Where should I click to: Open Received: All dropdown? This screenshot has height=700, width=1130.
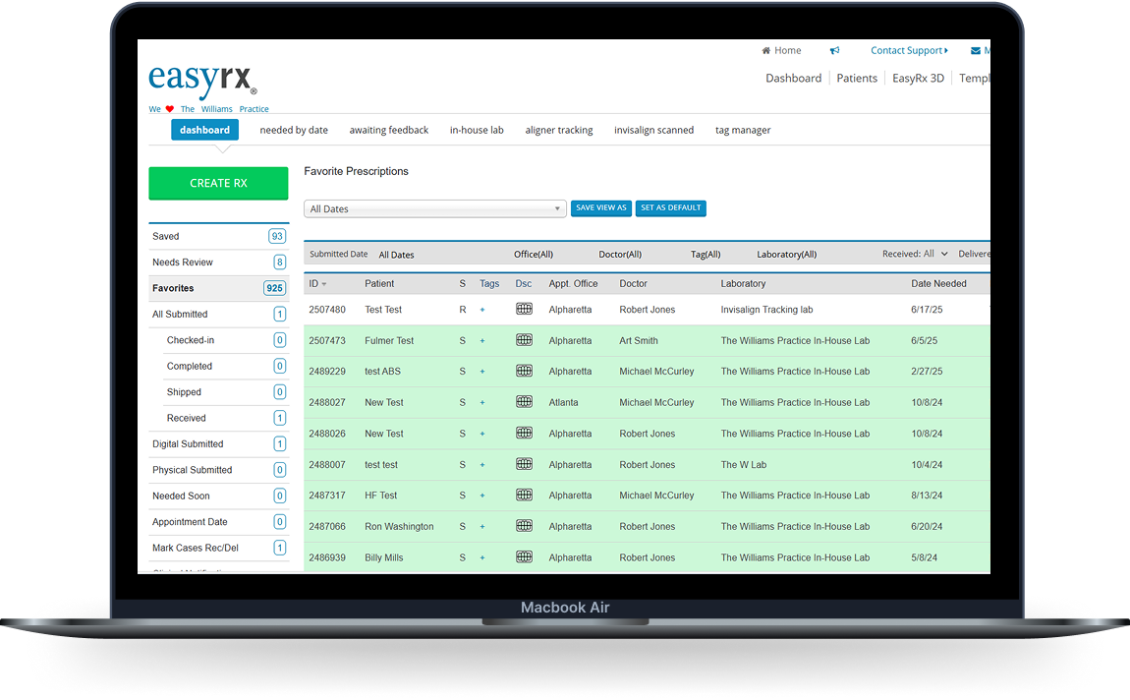915,254
